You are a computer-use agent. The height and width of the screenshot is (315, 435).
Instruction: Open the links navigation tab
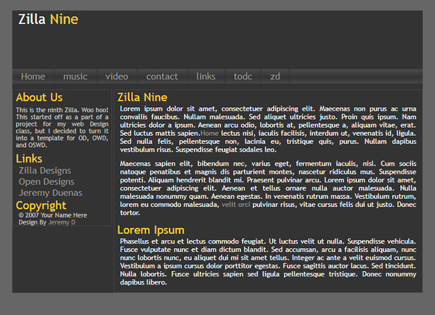(x=206, y=76)
